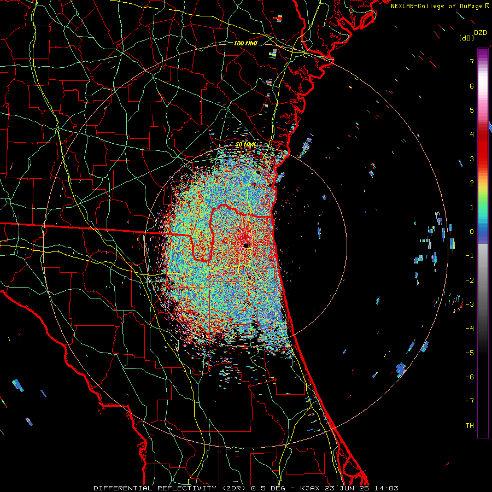Screen dimensions: 492x492
Task: Select the 7 value on the scale
Action: click(472, 61)
